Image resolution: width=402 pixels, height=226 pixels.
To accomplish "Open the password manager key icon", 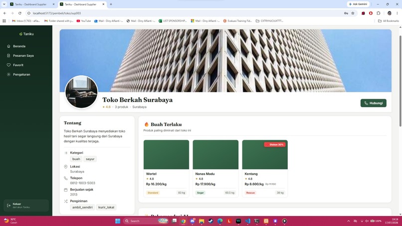I will click(346, 13).
